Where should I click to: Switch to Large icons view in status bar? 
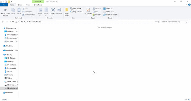click(189, 100)
